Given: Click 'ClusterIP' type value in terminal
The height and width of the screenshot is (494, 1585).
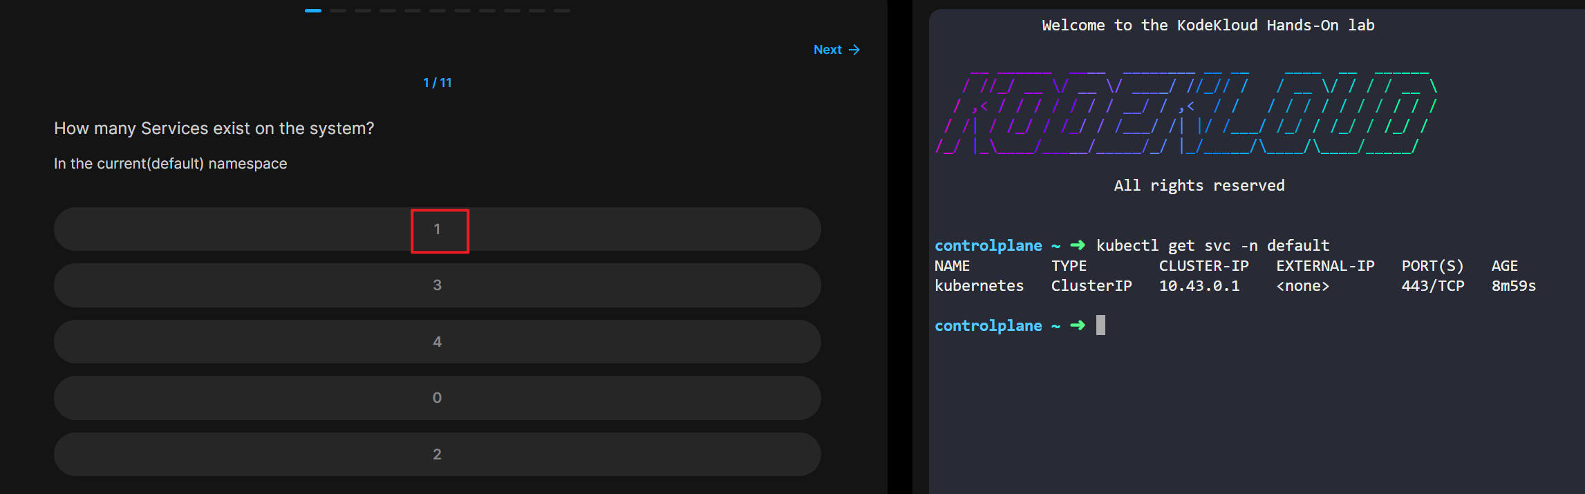Looking at the screenshot, I should pos(1091,286).
